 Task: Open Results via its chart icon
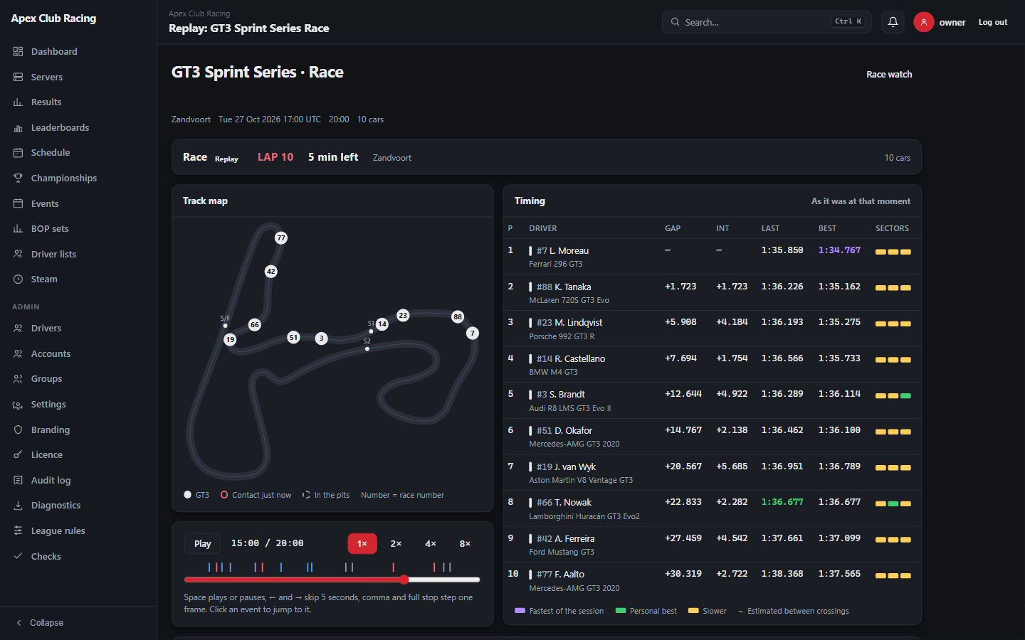coord(18,102)
